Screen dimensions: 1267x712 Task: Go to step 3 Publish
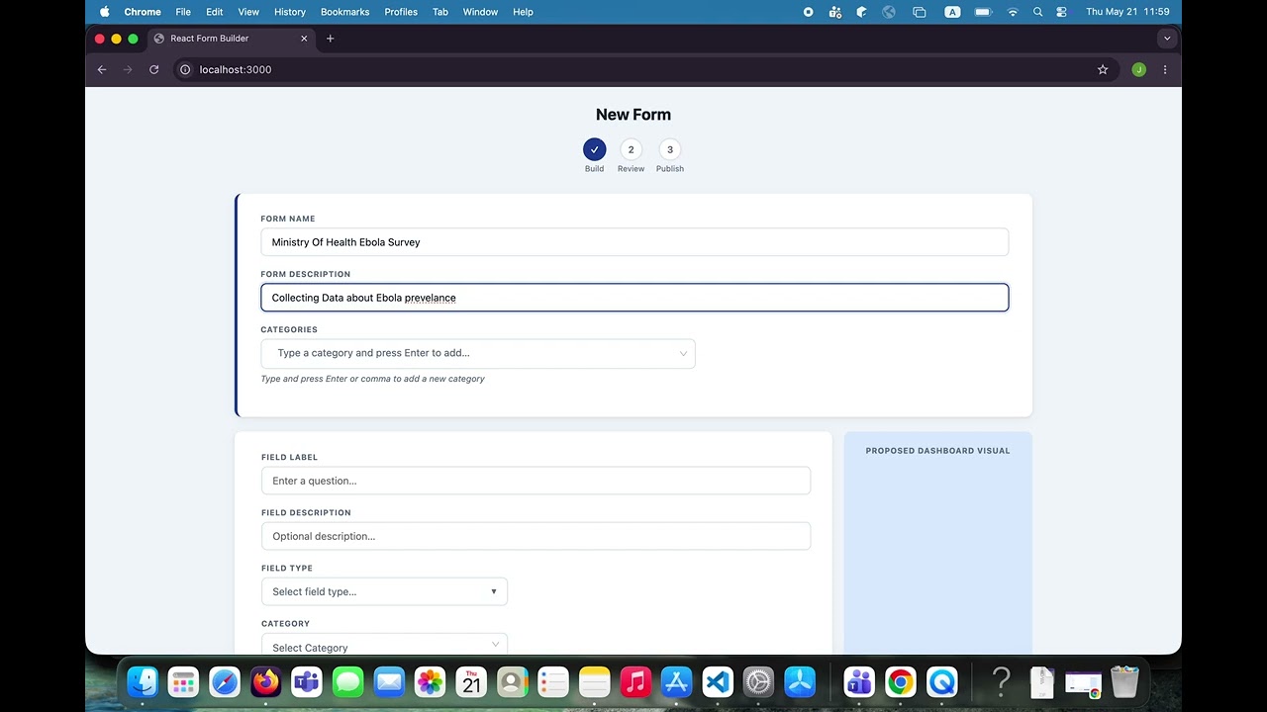pyautogui.click(x=669, y=149)
